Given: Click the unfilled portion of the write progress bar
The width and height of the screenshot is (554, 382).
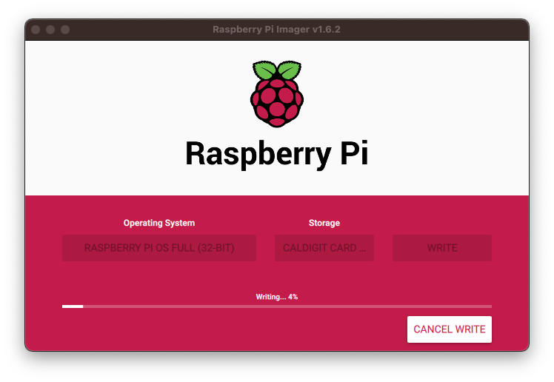Looking at the screenshot, I should [287, 306].
